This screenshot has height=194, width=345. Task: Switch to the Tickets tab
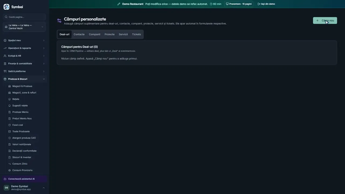(136, 34)
